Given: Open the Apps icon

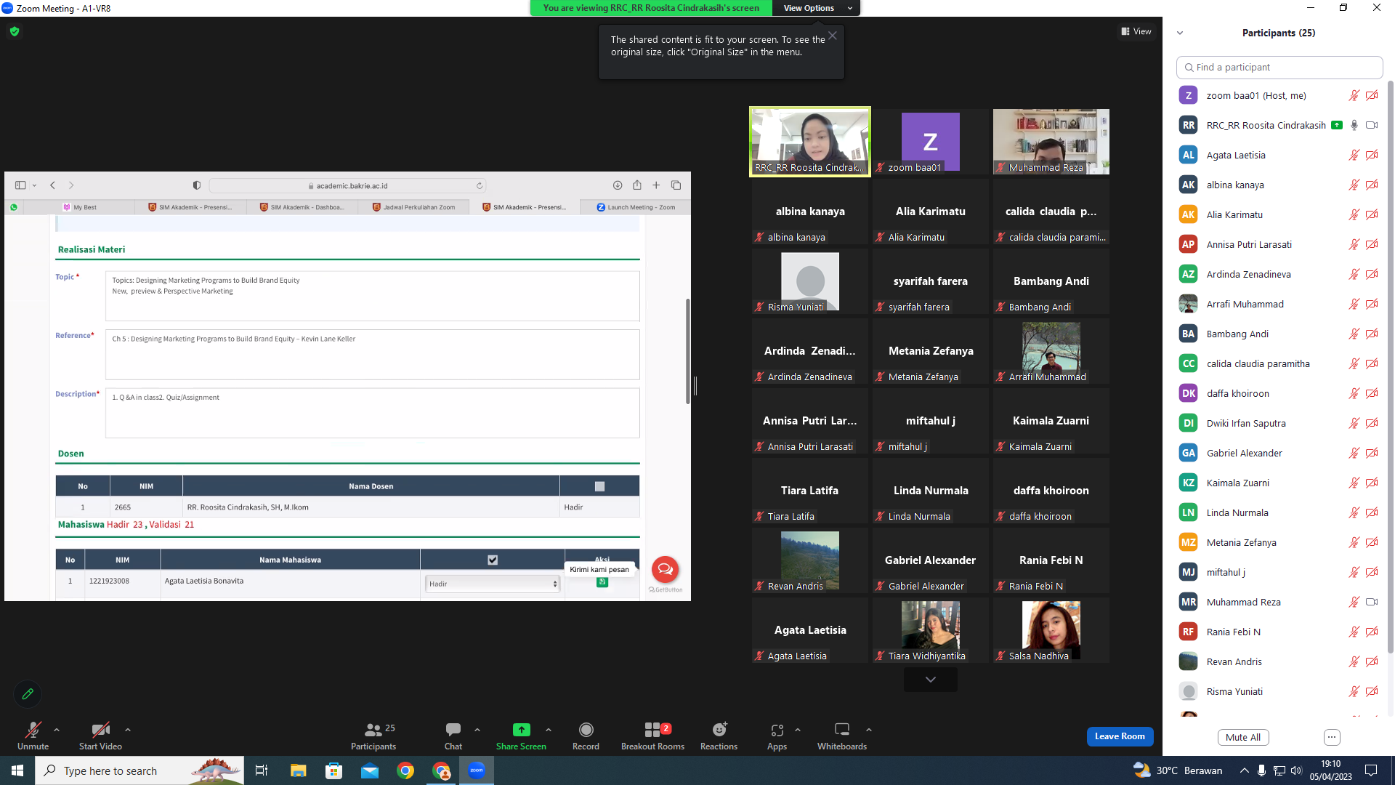Looking at the screenshot, I should (x=777, y=730).
